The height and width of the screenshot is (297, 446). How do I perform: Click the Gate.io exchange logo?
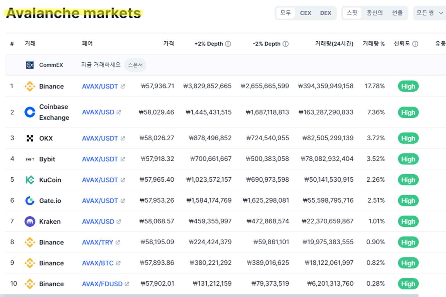point(30,200)
